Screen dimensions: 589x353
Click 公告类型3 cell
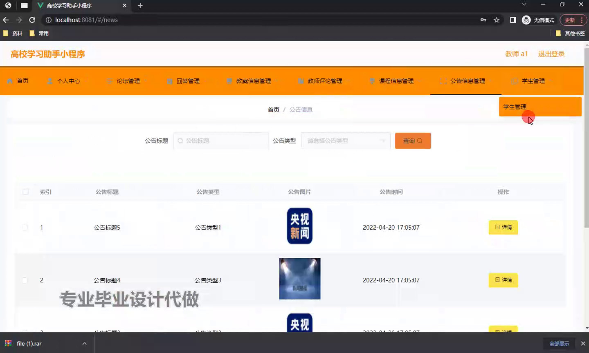[x=208, y=280]
